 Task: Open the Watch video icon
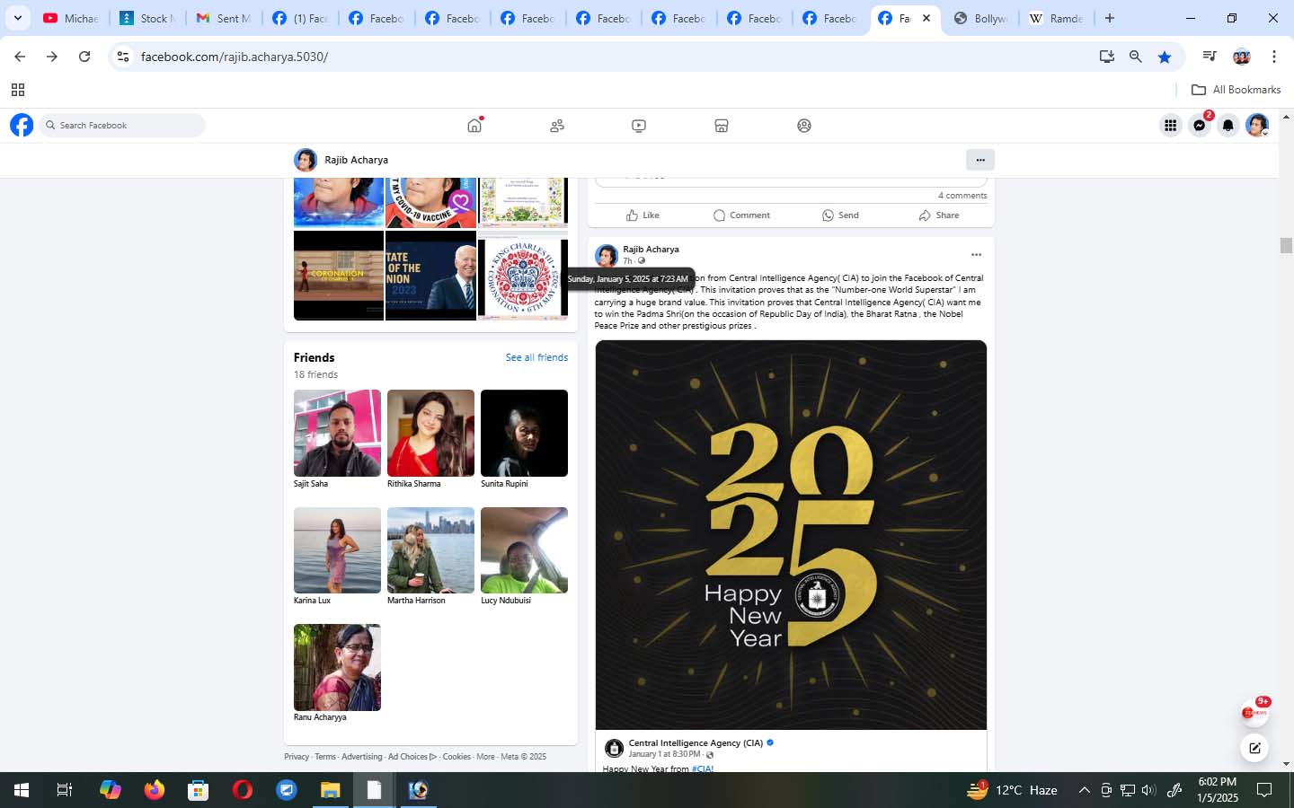(639, 126)
